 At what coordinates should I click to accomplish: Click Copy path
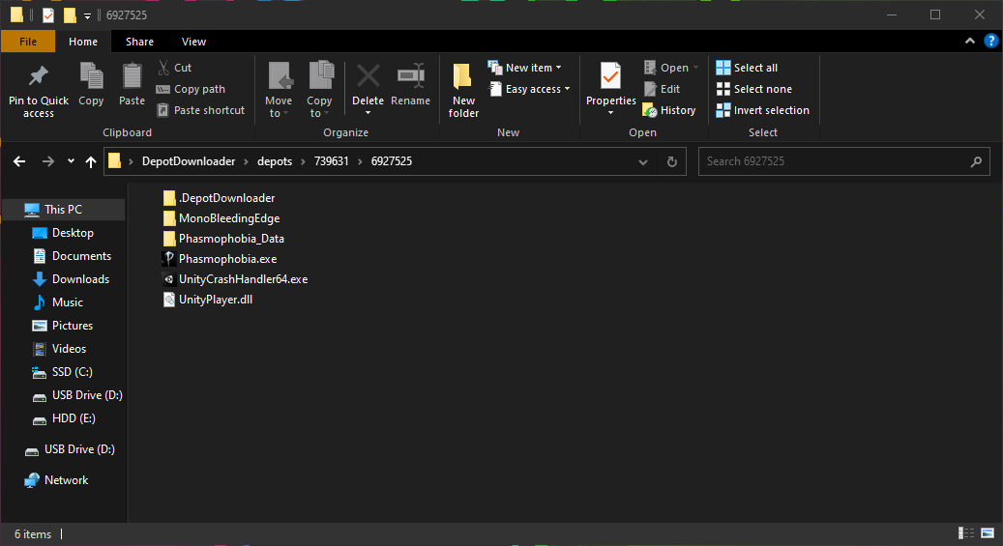click(192, 89)
